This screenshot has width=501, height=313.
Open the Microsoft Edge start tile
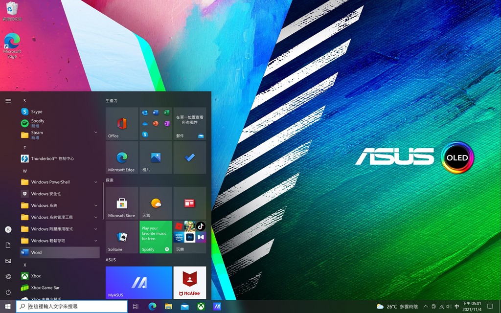coord(122,157)
